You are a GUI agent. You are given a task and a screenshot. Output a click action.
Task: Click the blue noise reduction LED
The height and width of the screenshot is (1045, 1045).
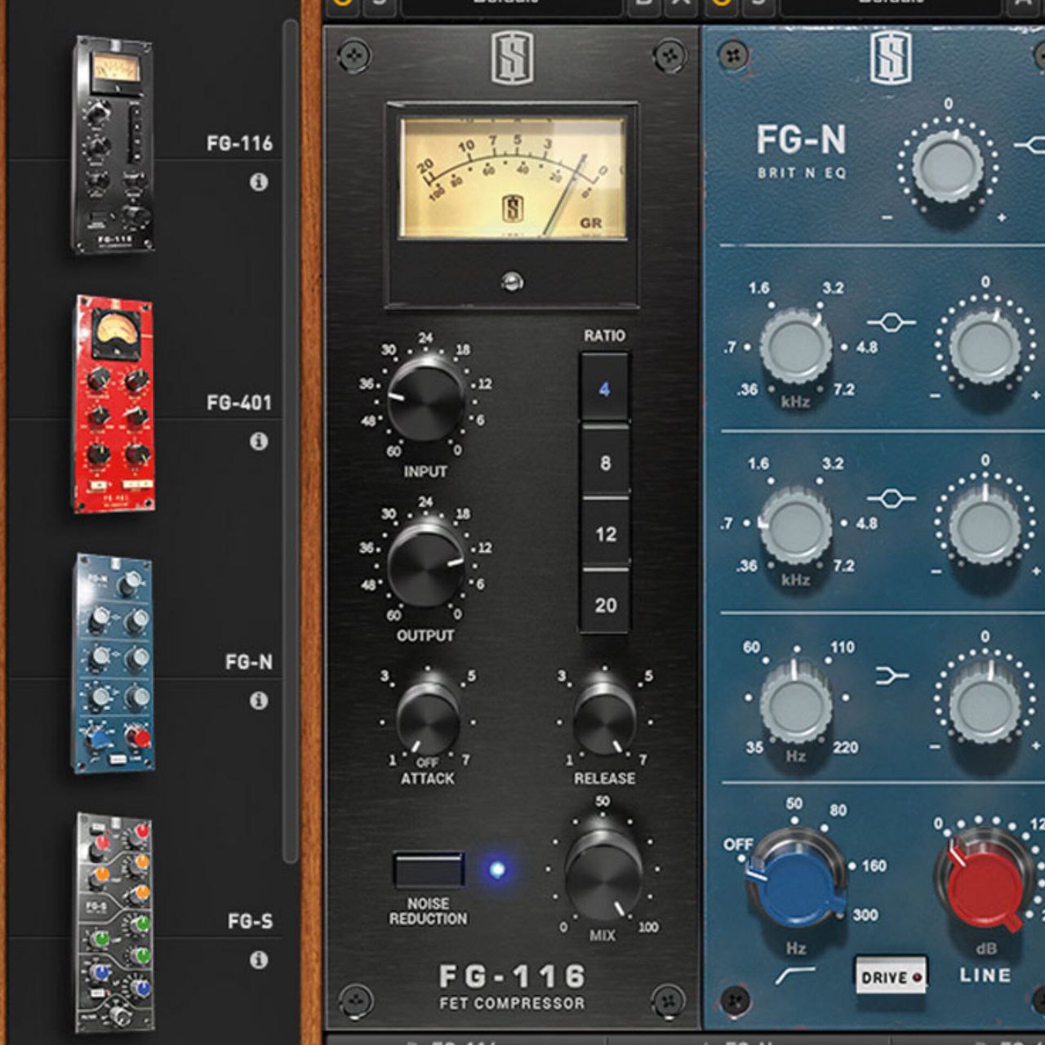click(x=496, y=869)
